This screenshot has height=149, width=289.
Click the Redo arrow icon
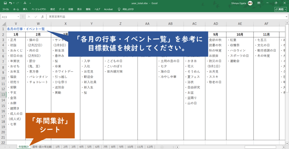point(18,3)
